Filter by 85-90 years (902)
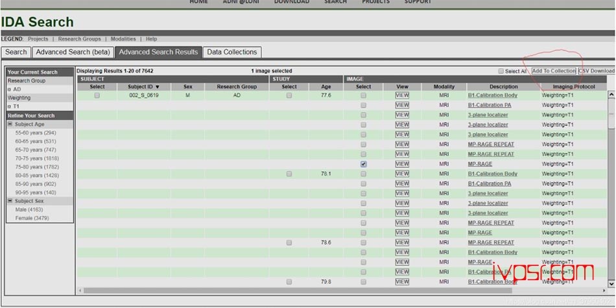Image resolution: width=616 pixels, height=308 pixels. [x=36, y=184]
